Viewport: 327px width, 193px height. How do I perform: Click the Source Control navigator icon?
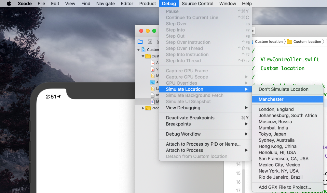pyautogui.click(x=150, y=42)
